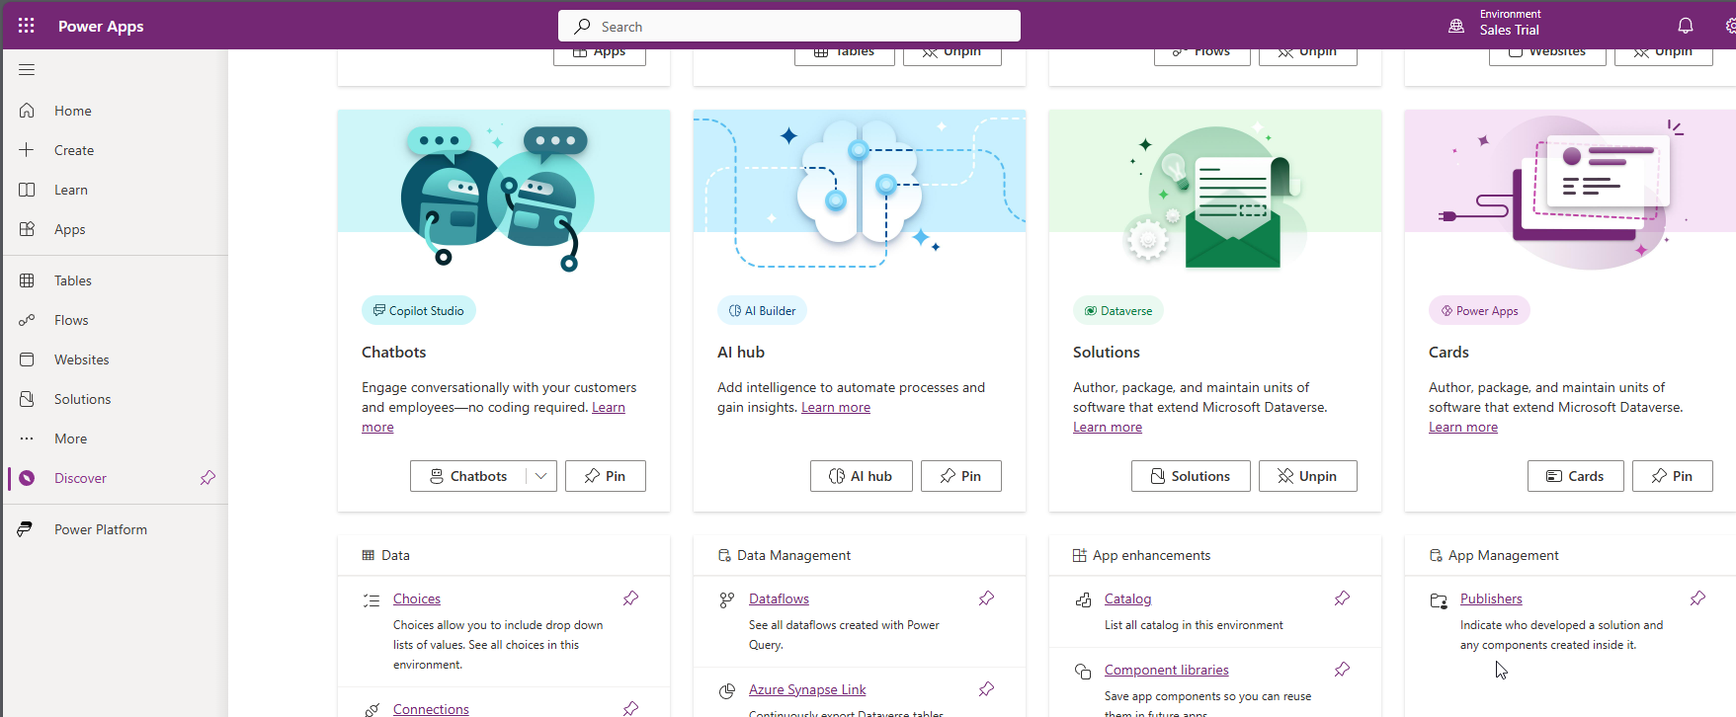Go to Tables in the sidebar
1736x717 pixels.
(72, 280)
